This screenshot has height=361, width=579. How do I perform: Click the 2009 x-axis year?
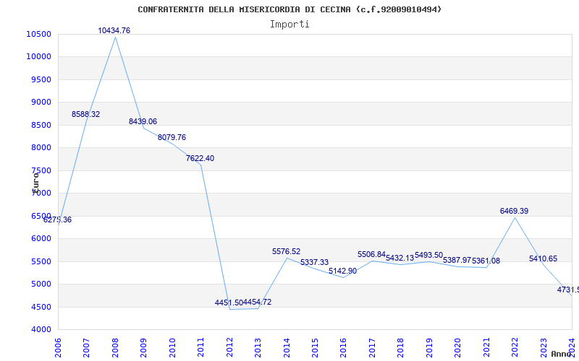pyautogui.click(x=143, y=348)
